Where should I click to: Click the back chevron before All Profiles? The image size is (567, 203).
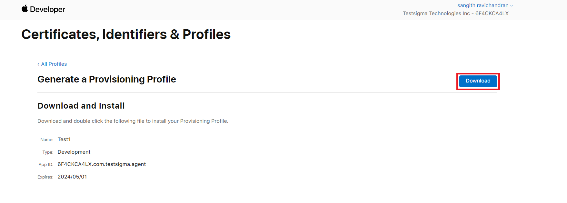click(38, 64)
